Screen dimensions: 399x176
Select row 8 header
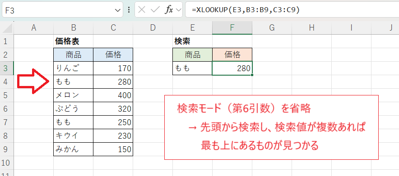tap(7, 135)
